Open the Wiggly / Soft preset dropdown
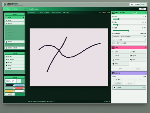Image resolution: width=150 pixels, height=113 pixels. [11, 81]
